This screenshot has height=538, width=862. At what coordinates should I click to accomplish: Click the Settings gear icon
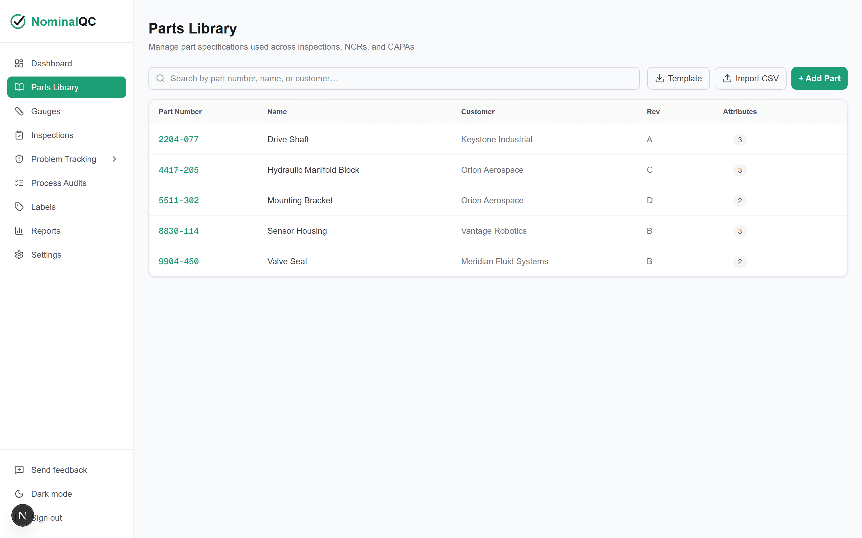tap(19, 255)
